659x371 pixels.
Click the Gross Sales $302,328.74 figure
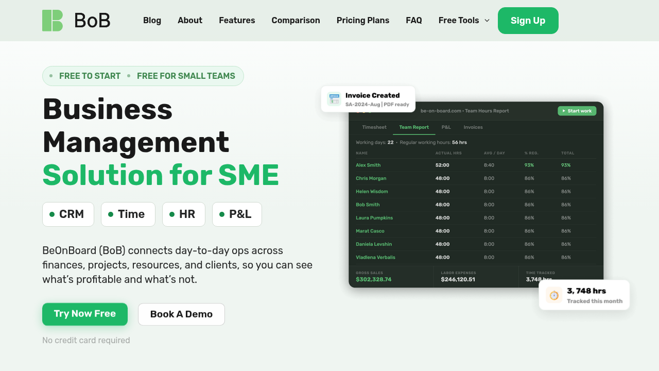point(374,279)
